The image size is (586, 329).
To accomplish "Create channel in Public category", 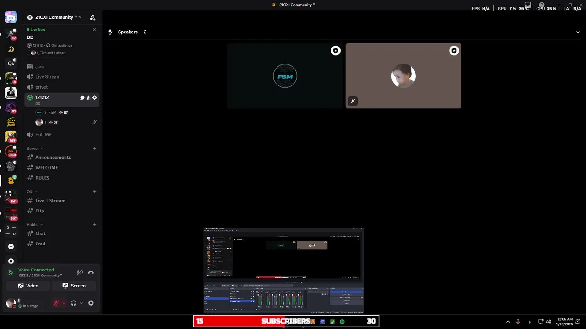I will click(95, 225).
